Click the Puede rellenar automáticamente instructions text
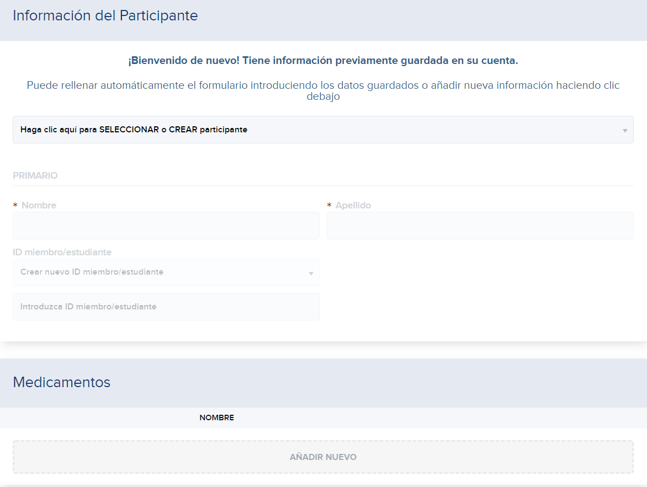The image size is (647, 487). click(x=323, y=90)
